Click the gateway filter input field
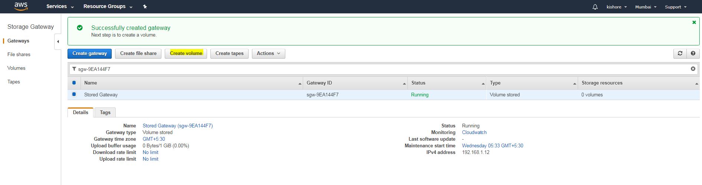 [x=371, y=69]
